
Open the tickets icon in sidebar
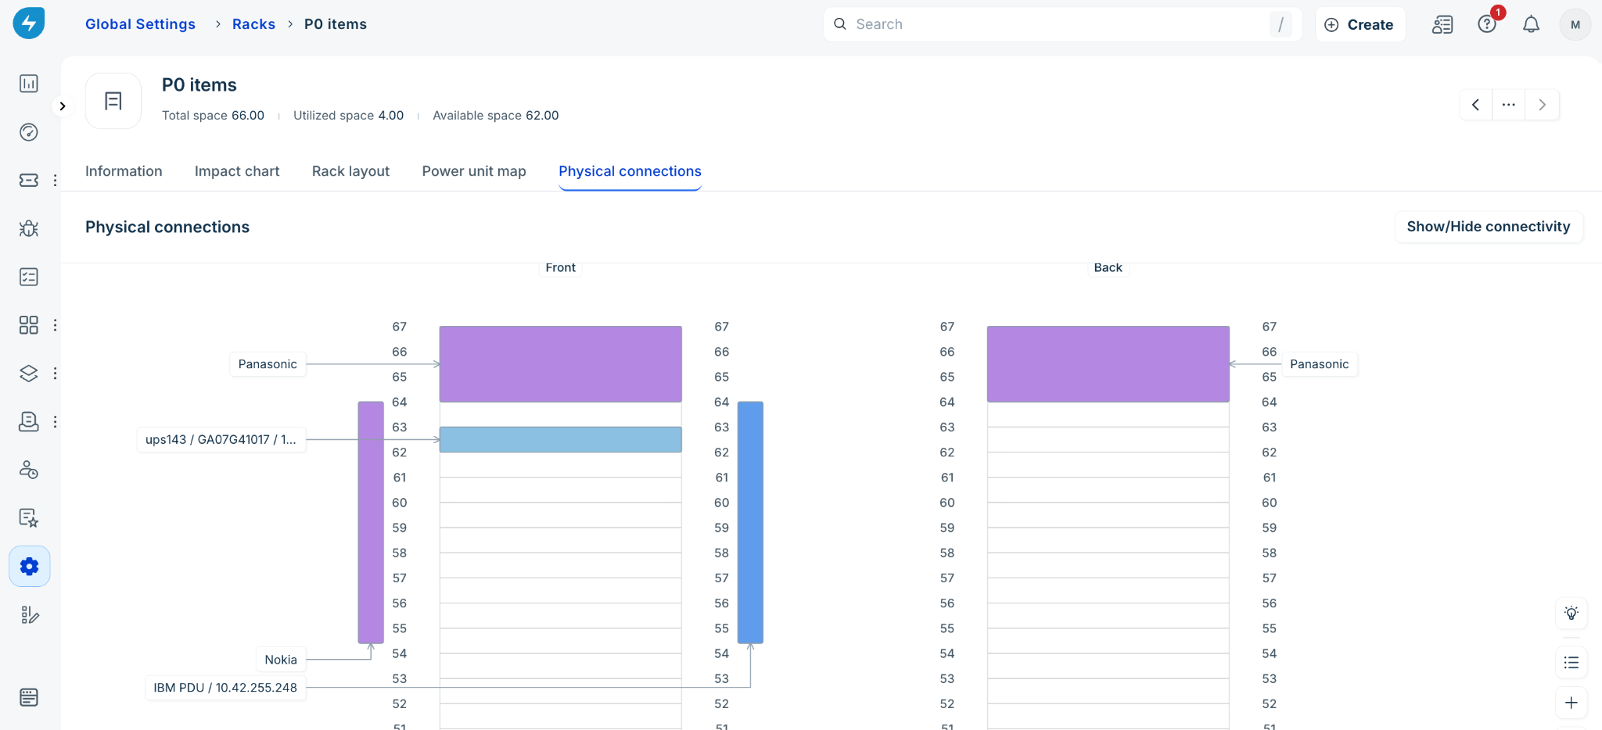click(29, 181)
